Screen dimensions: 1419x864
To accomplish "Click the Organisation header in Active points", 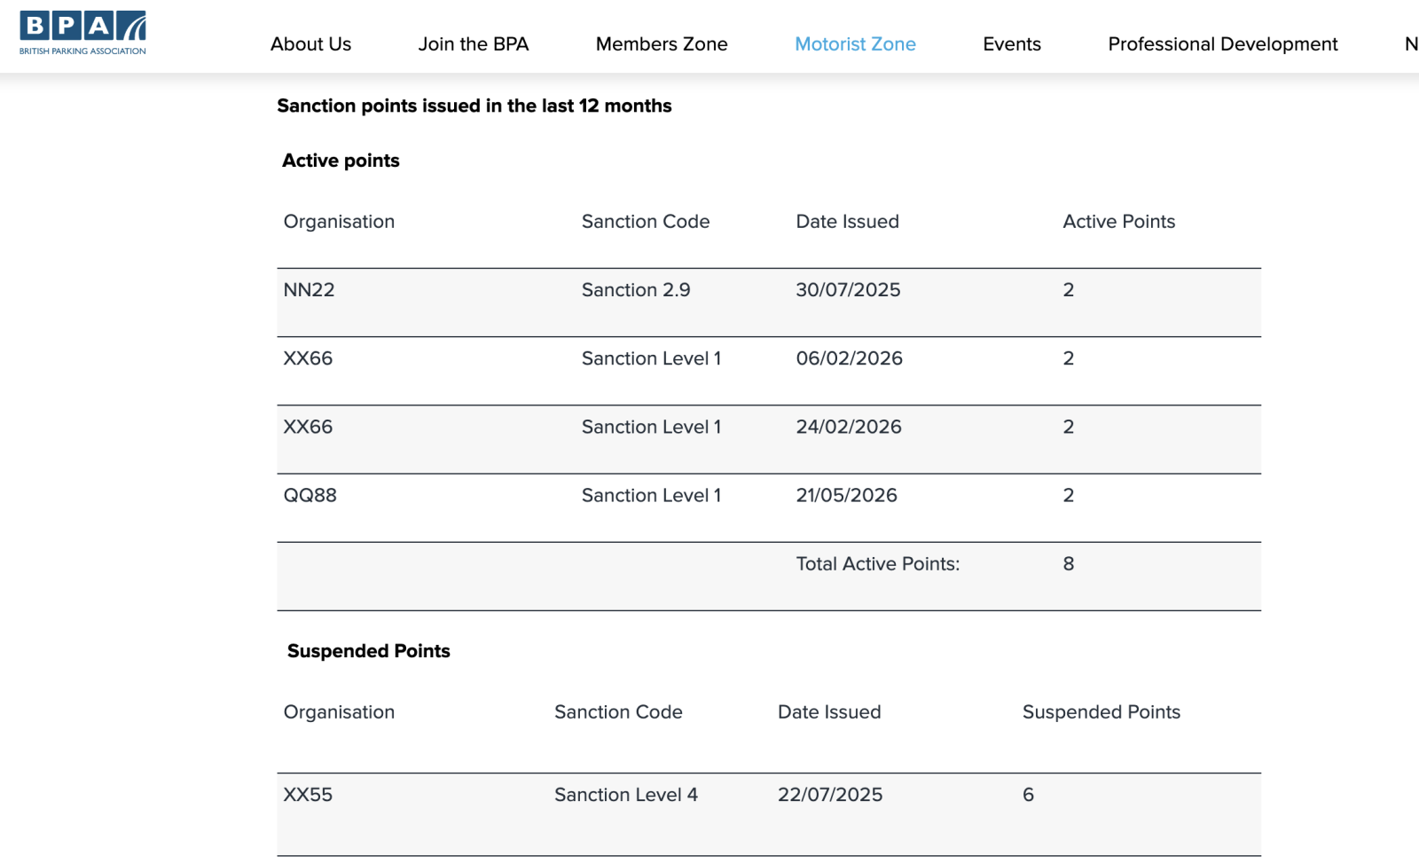I will (x=339, y=222).
